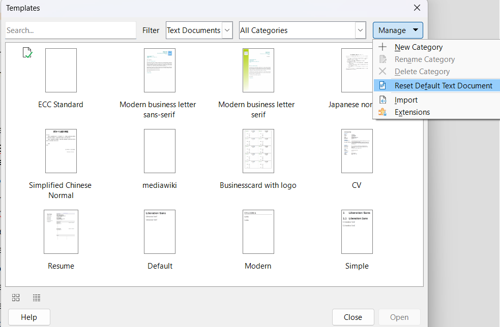
Task: Click the Close button at bottom
Action: [x=352, y=317]
